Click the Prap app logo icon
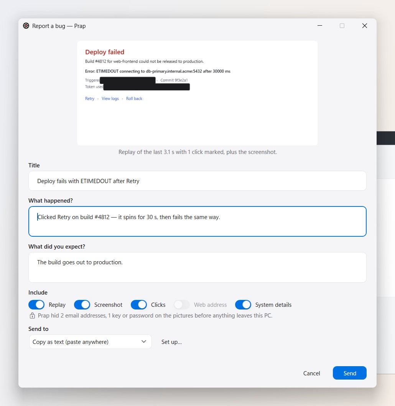The height and width of the screenshot is (406, 395). point(26,26)
